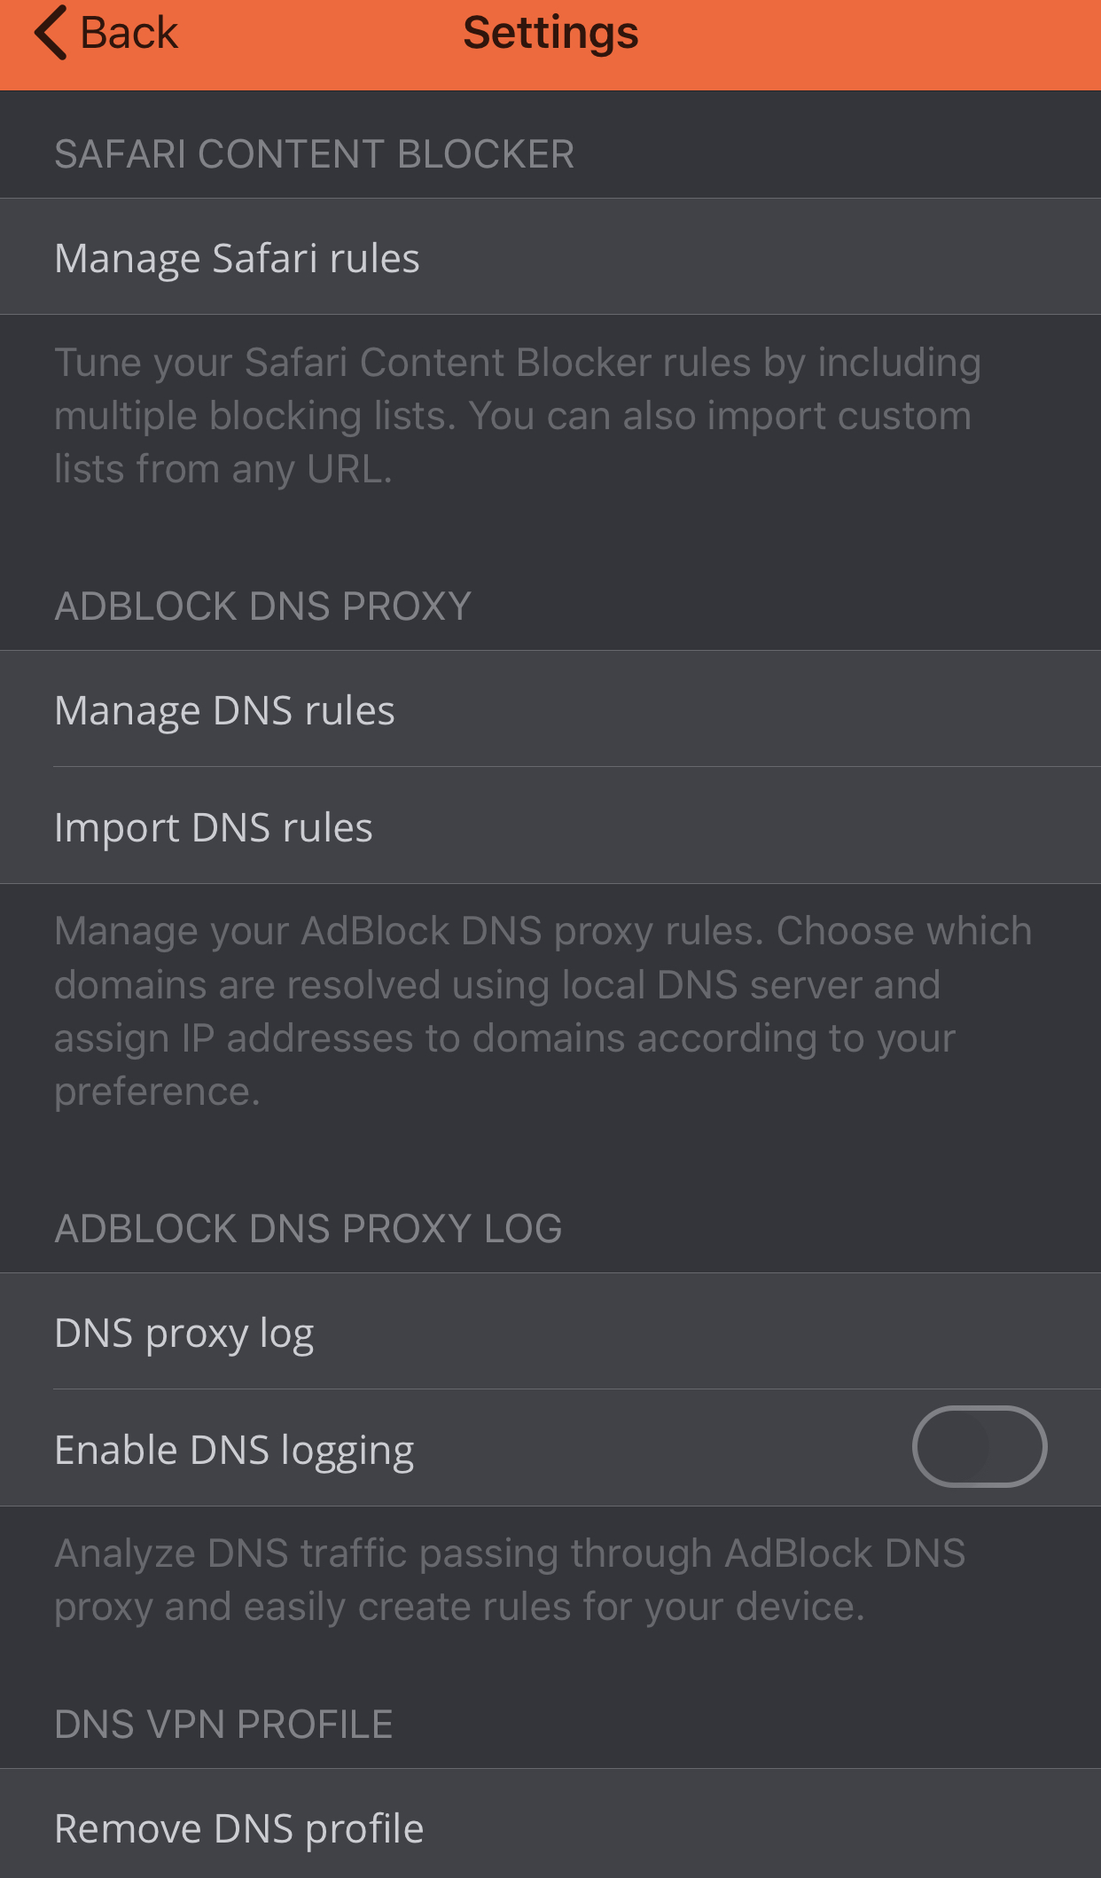Screen dimensions: 1101x1878
Task: Toggle the Enable DNS logging switch
Action: click(x=980, y=1446)
